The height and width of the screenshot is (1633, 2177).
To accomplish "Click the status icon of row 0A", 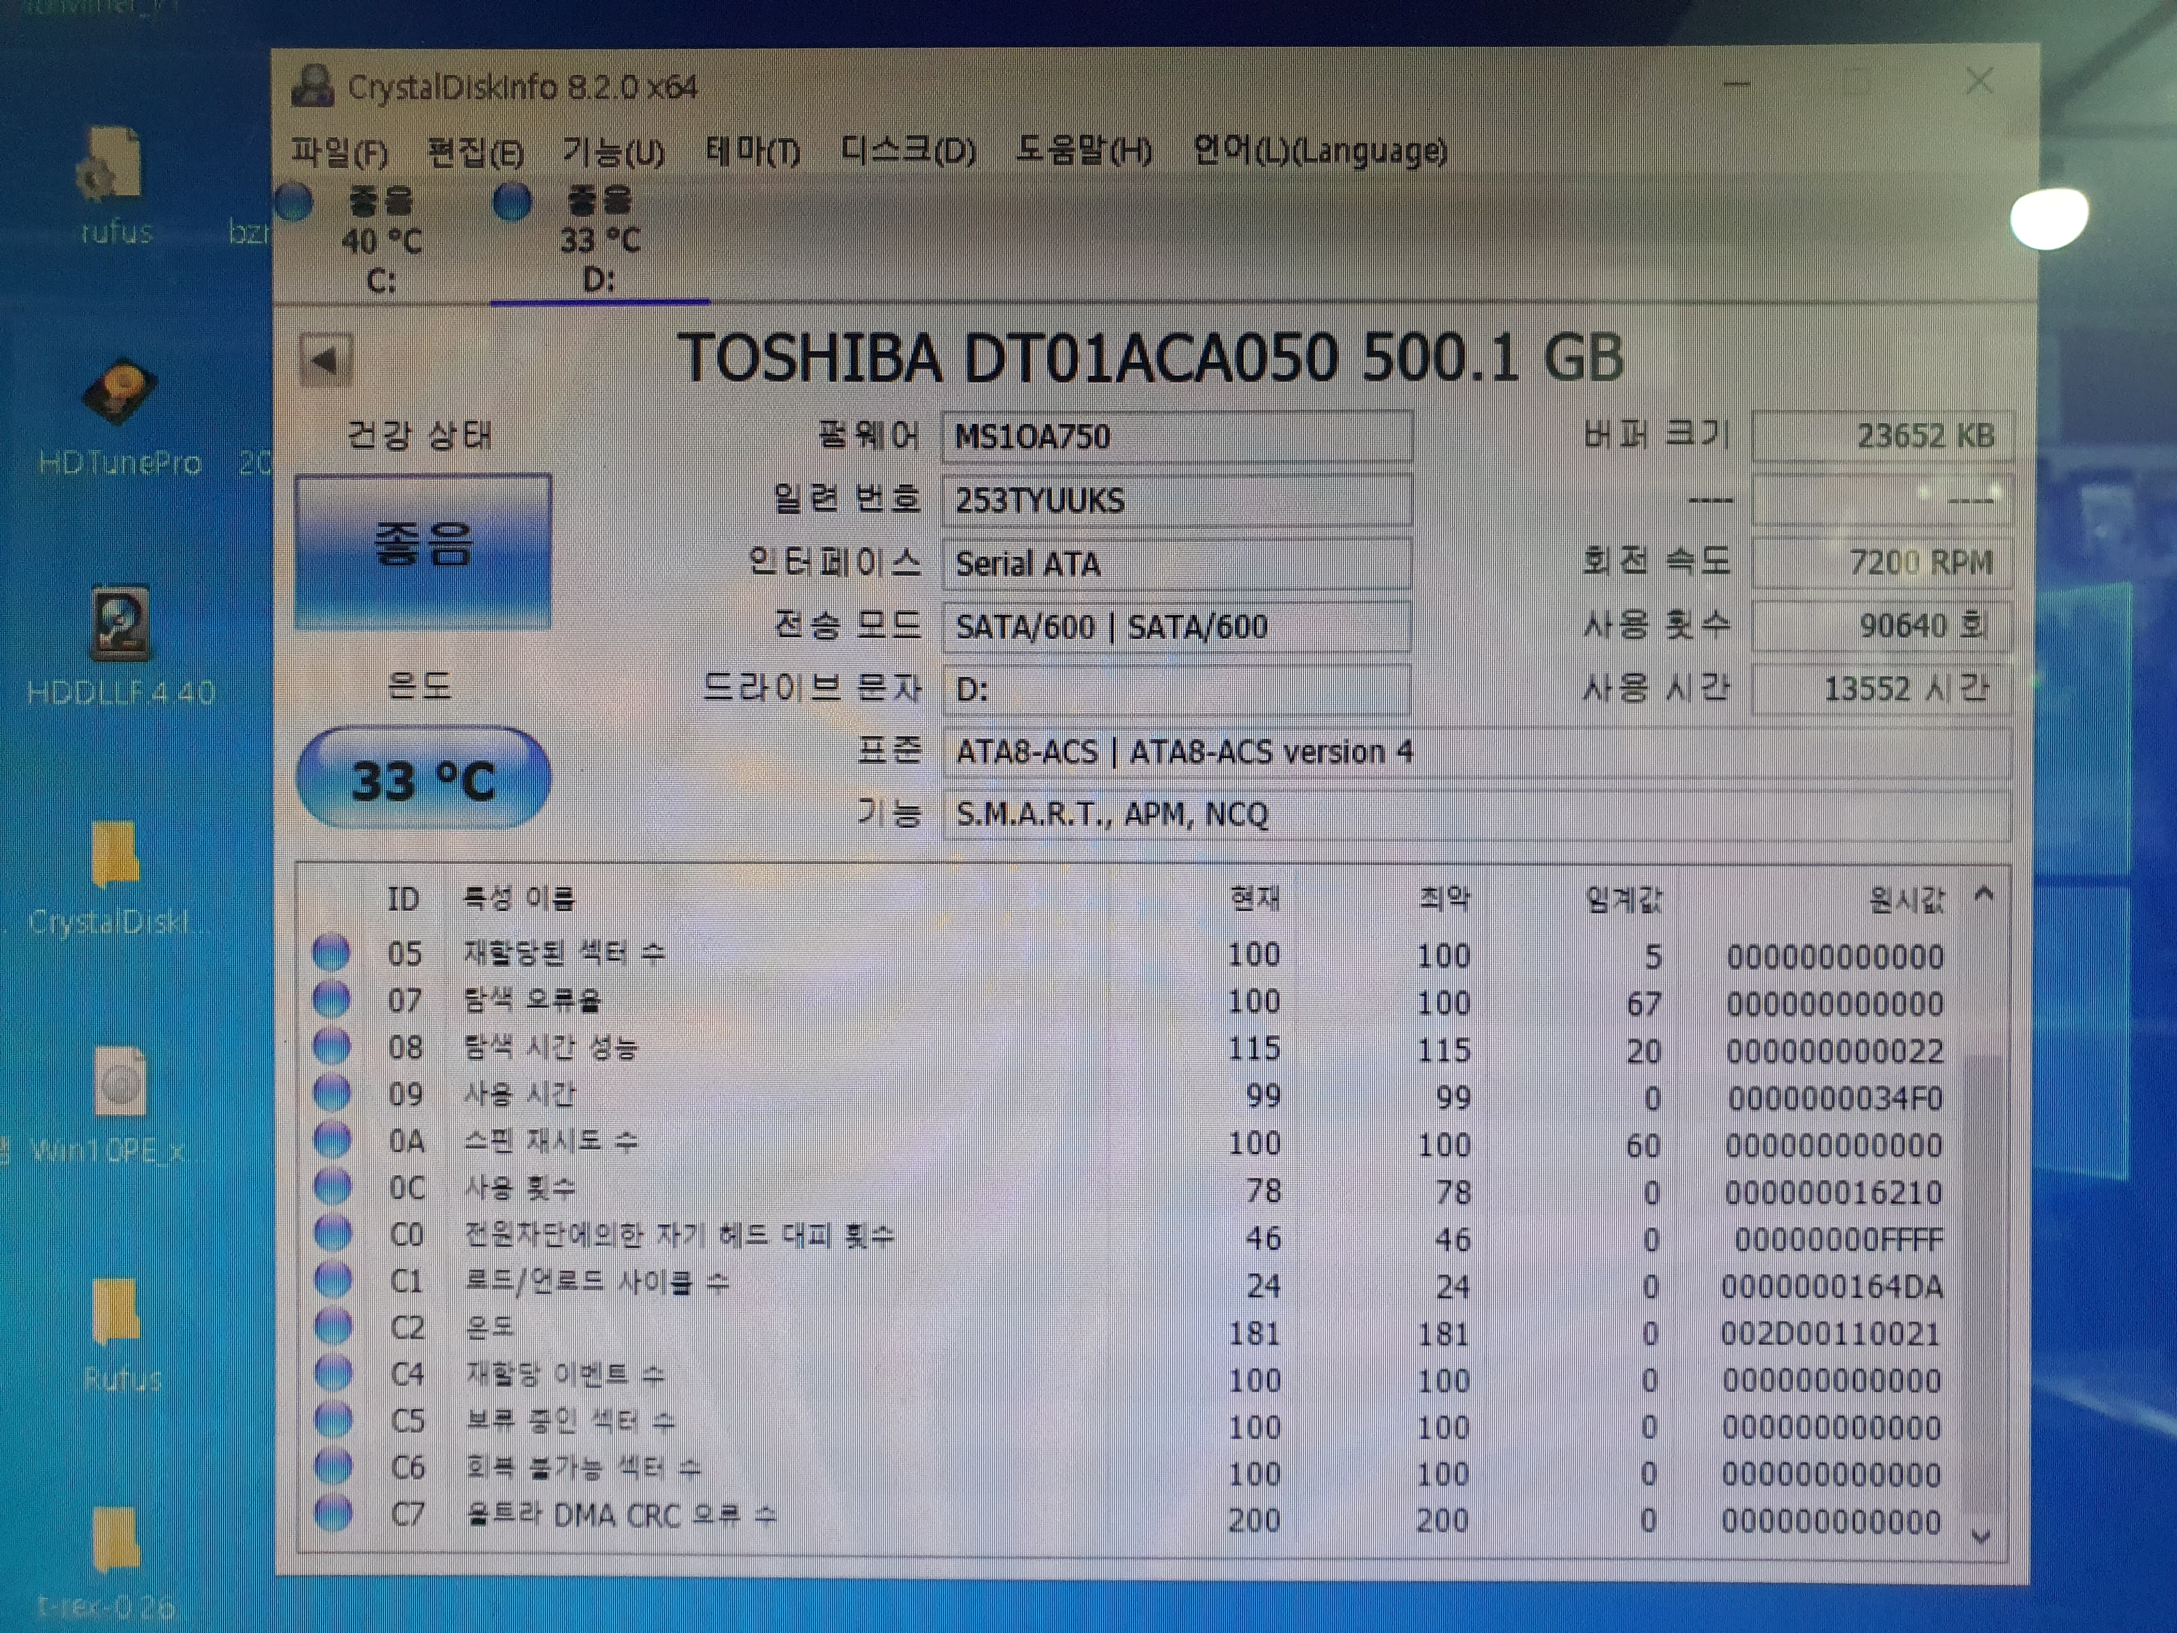I will click(332, 1141).
